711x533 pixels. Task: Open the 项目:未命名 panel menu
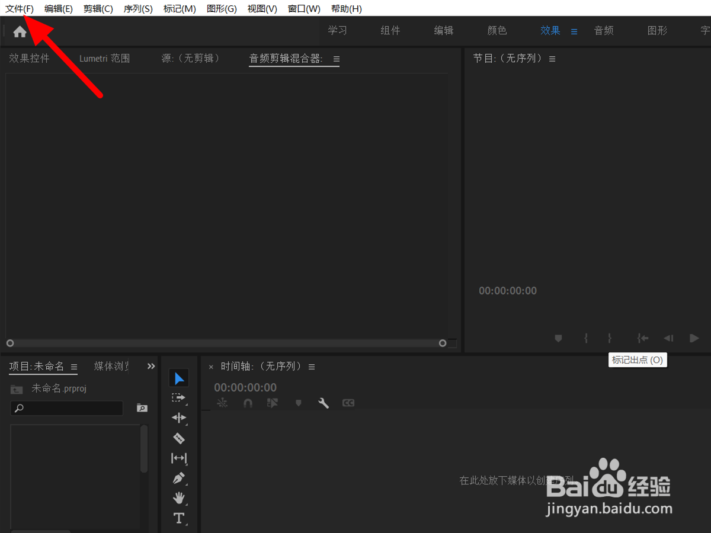click(74, 367)
